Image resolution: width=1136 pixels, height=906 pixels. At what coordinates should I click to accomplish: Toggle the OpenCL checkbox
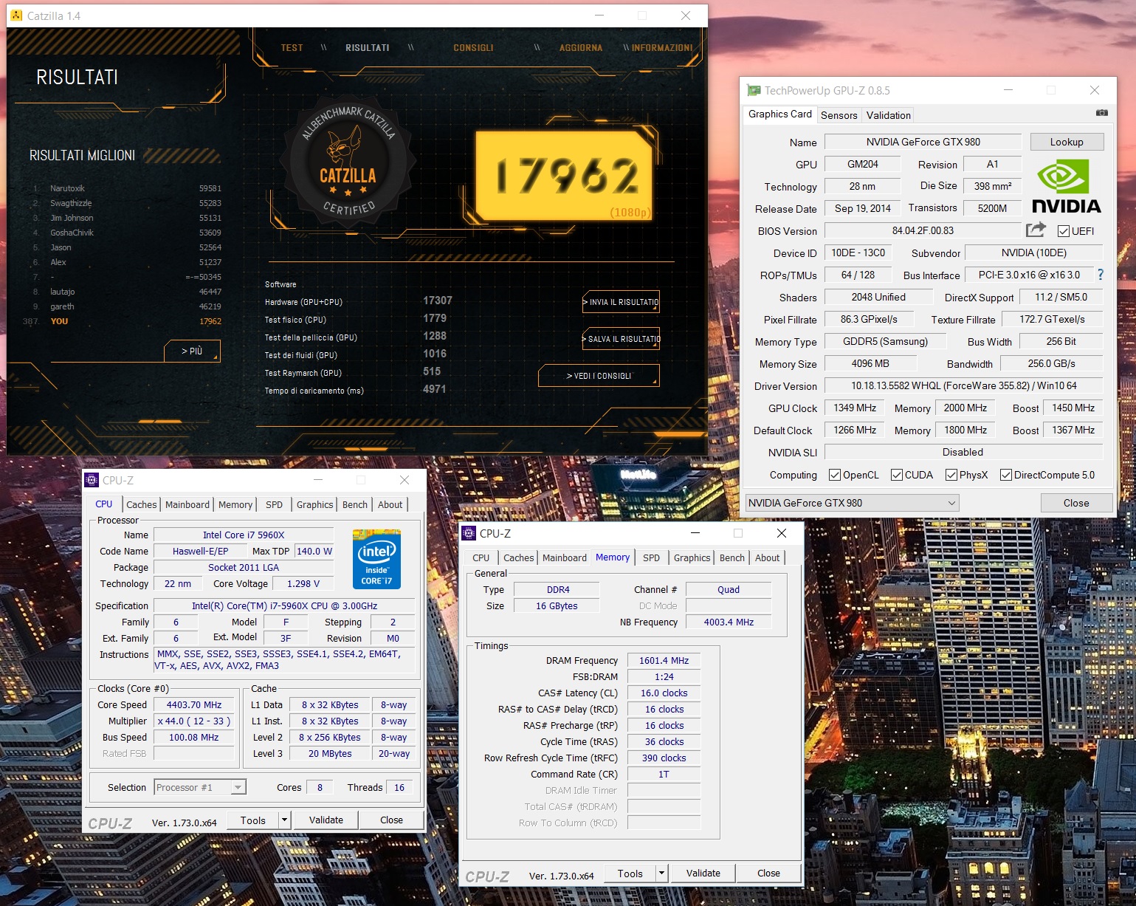point(835,475)
